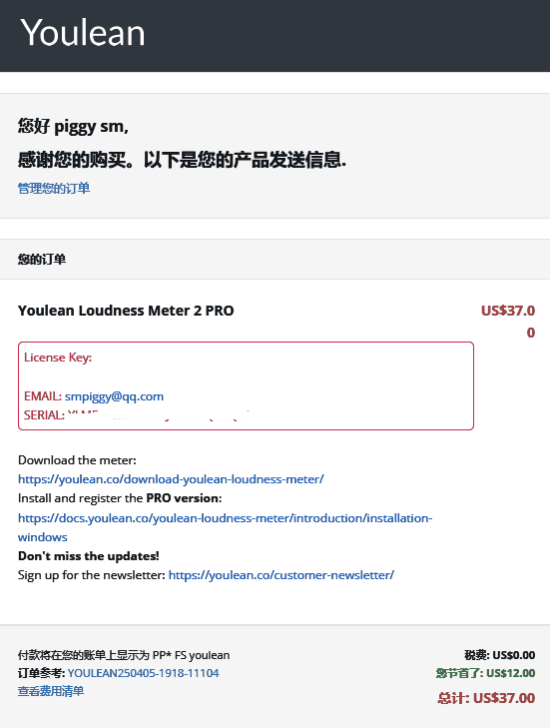Click the smpiggy@qq.com email link
This screenshot has width=550, height=728.
[x=114, y=396]
